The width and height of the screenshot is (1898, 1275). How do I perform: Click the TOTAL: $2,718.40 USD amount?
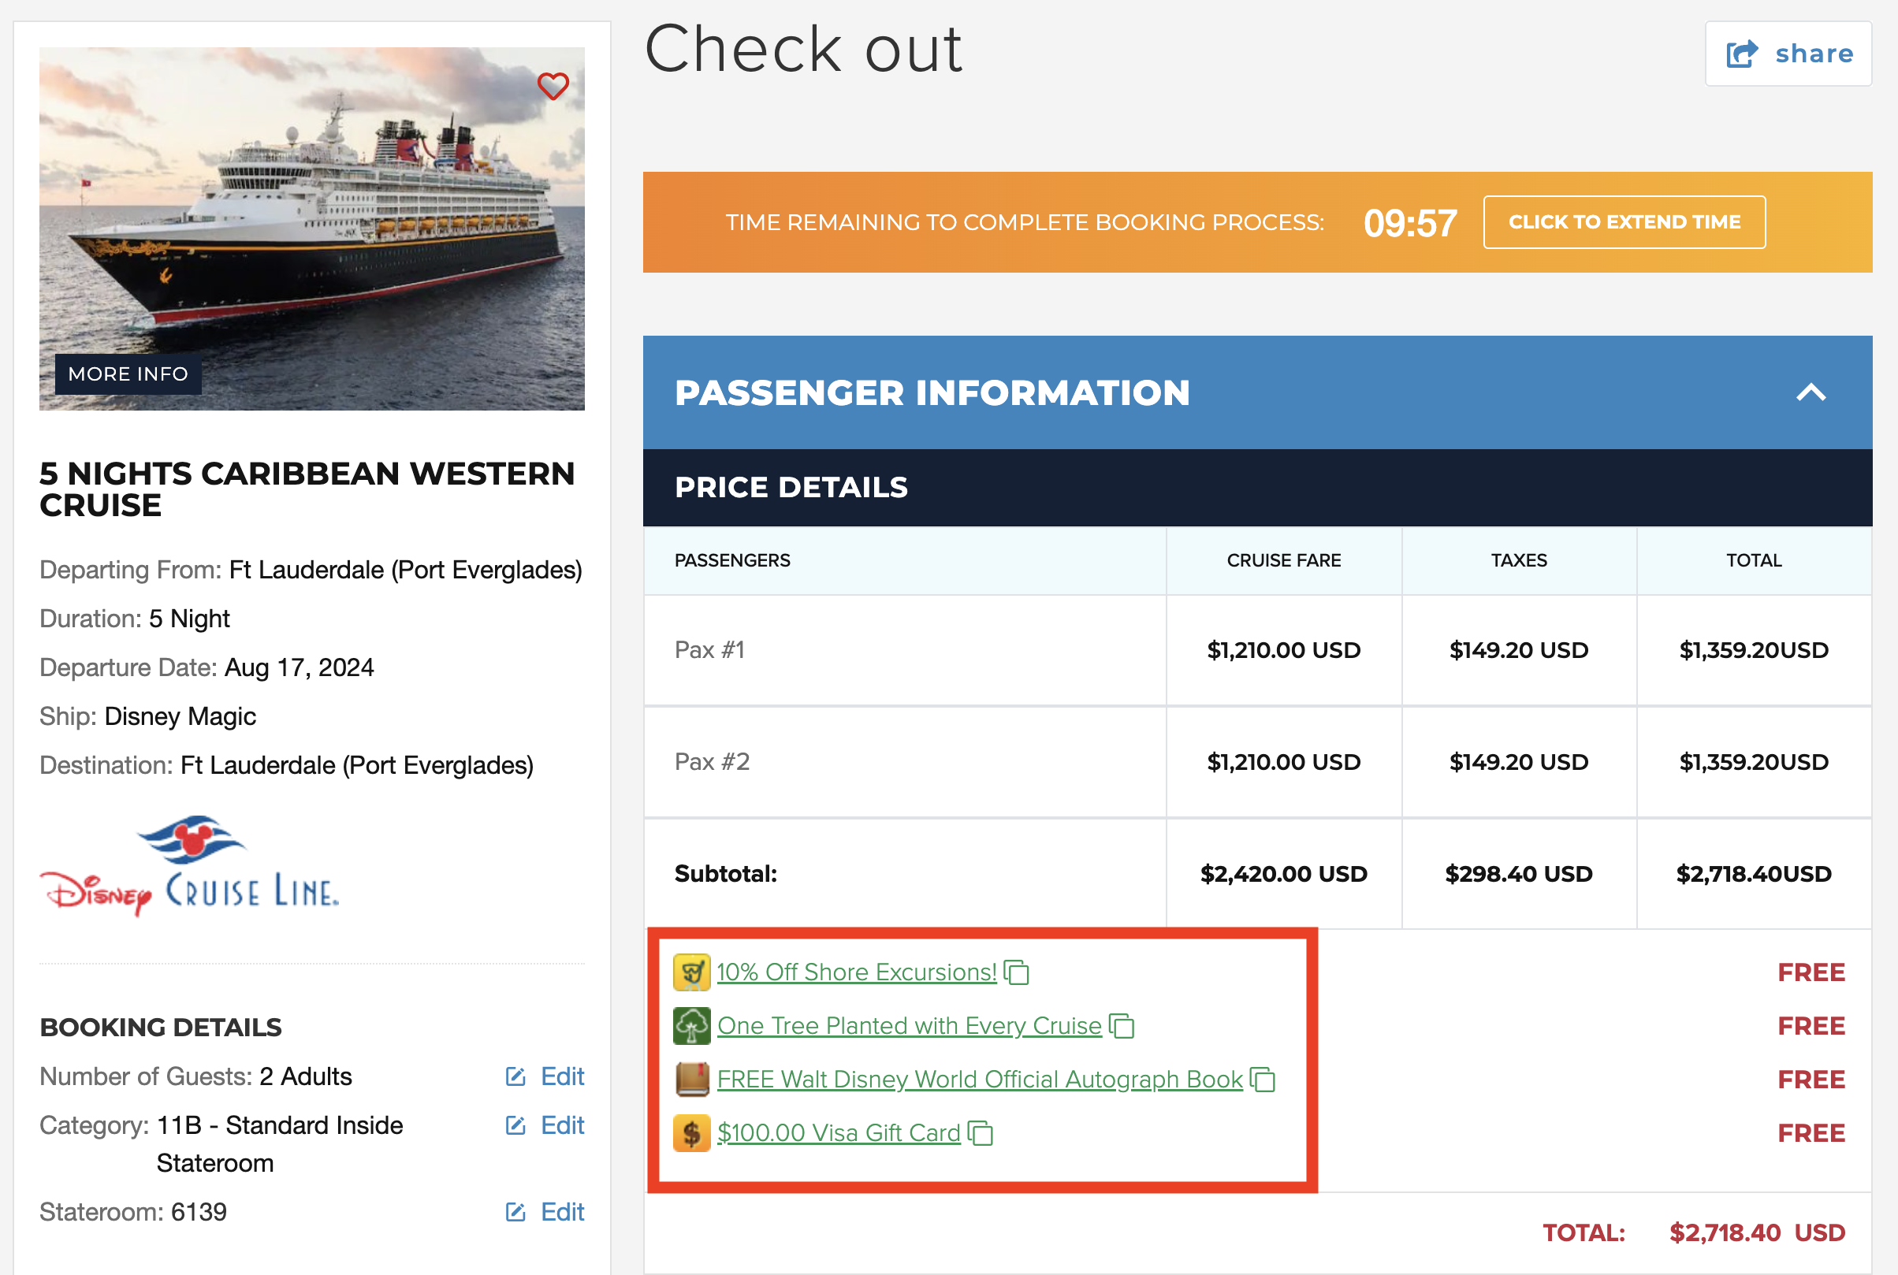click(x=1756, y=1233)
